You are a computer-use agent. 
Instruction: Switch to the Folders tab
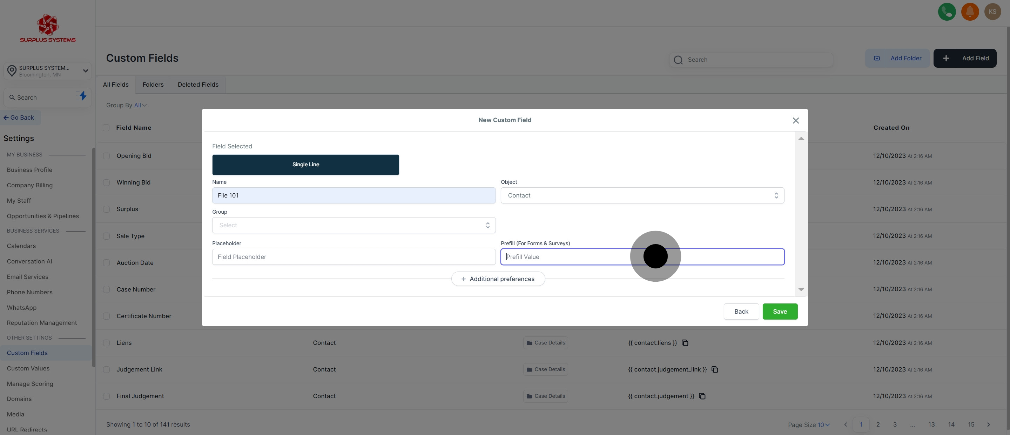pos(153,85)
